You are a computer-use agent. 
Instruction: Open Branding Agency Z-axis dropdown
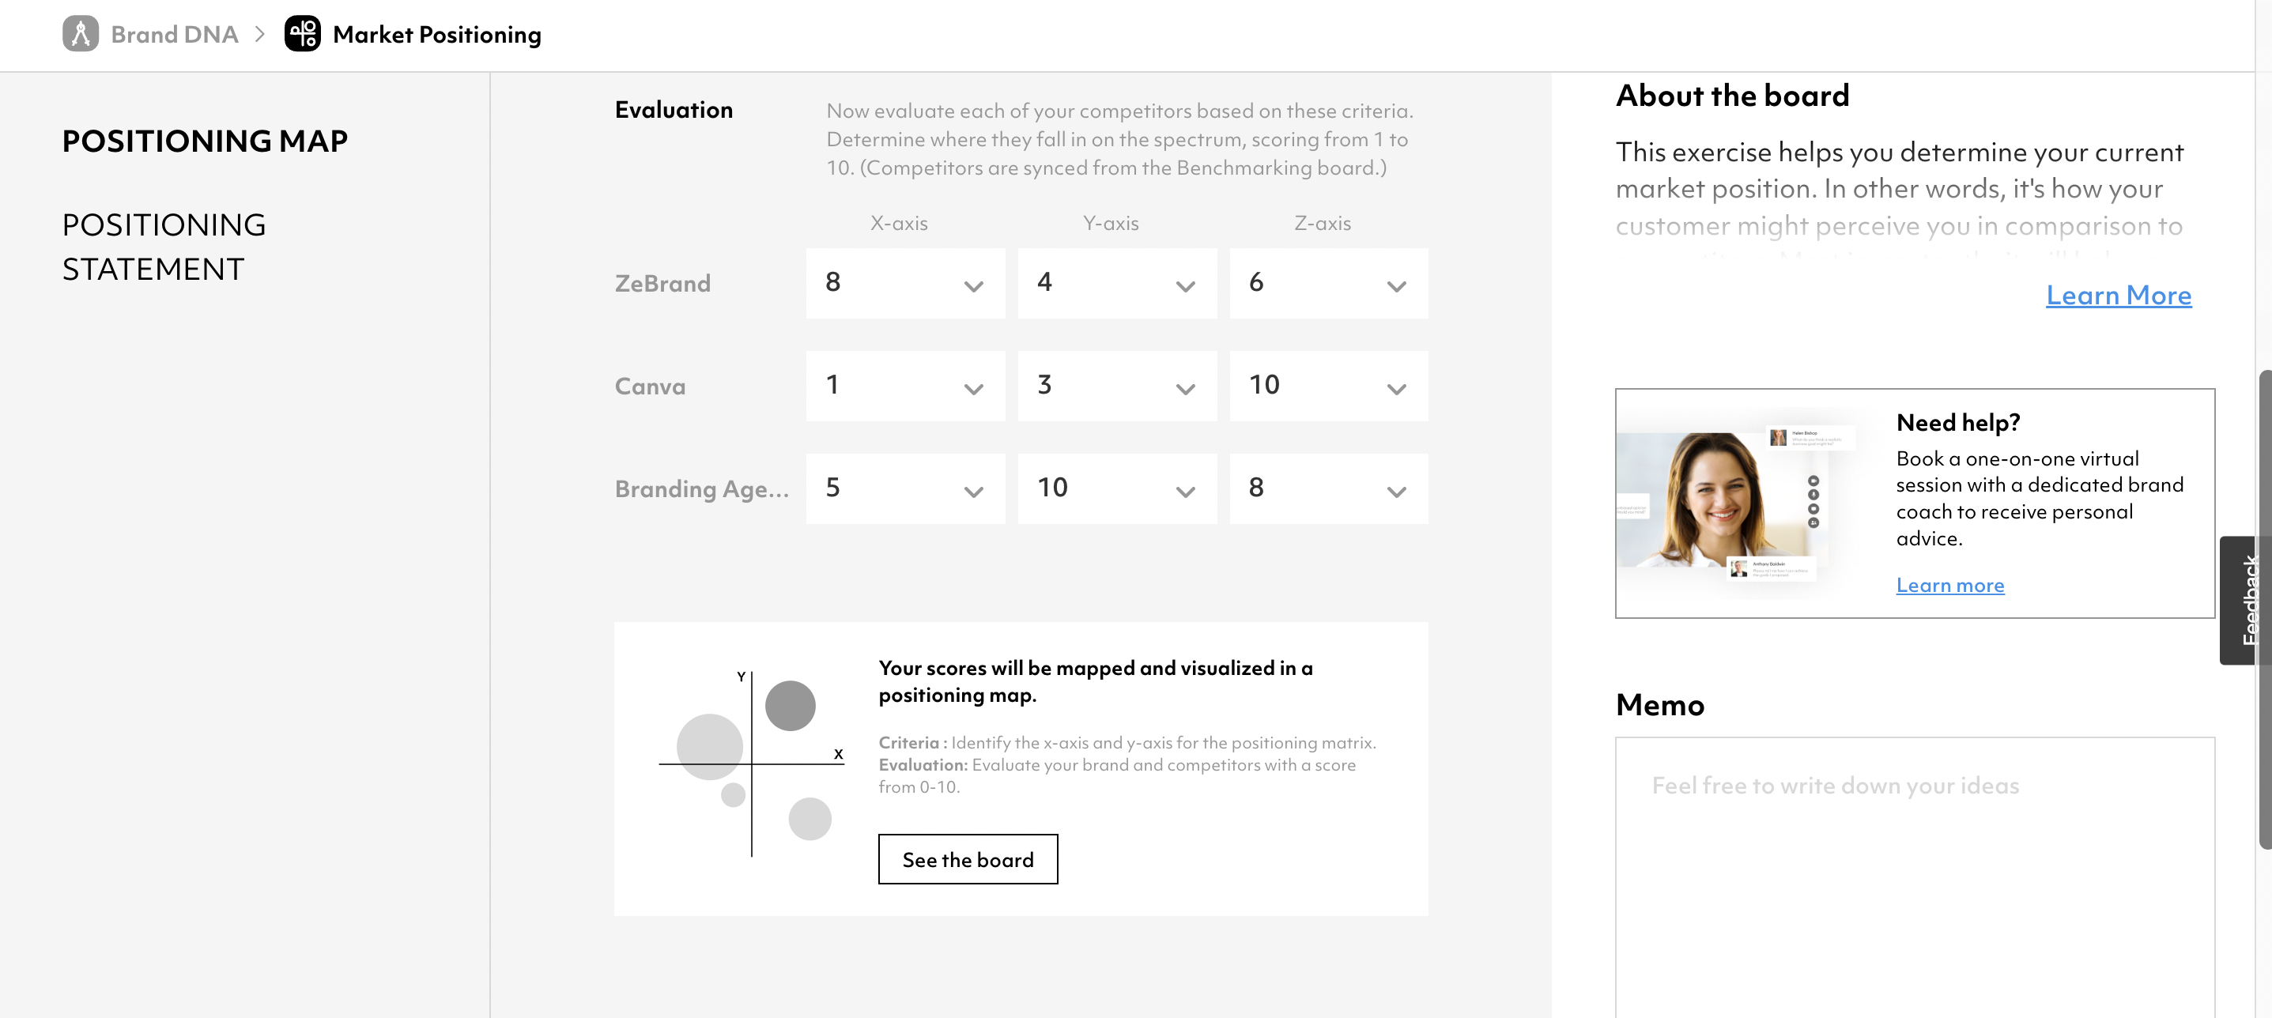coord(1328,488)
